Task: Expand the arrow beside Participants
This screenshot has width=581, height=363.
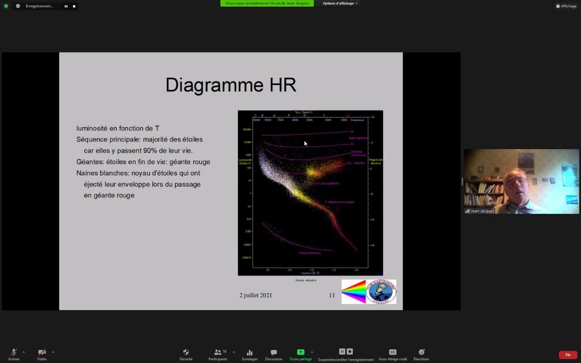Action: click(233, 352)
